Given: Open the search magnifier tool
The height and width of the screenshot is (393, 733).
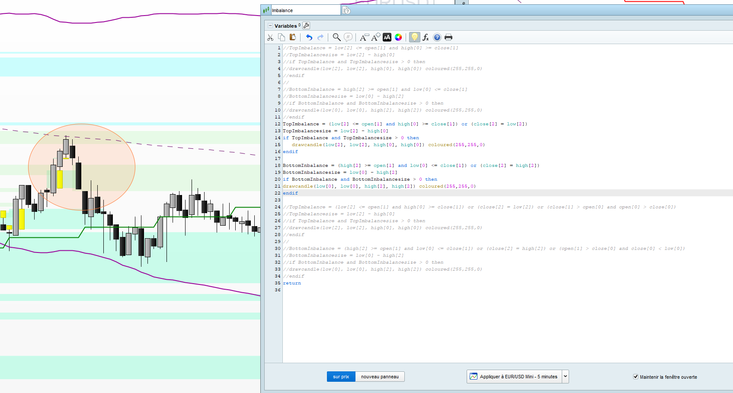Looking at the screenshot, I should (336, 38).
